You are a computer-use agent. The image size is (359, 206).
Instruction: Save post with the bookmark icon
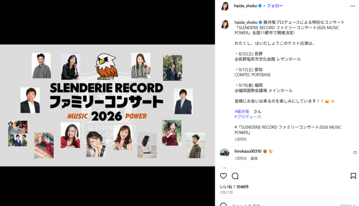pyautogui.click(x=353, y=176)
